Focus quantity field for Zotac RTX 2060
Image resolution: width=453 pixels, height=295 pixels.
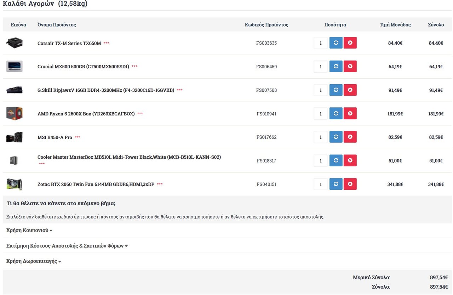(x=321, y=184)
